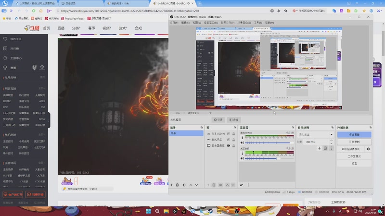Open 我的关注 heart icon in Douyu sidebar
Viewport: 385px width, 216px height.
coord(5,39)
